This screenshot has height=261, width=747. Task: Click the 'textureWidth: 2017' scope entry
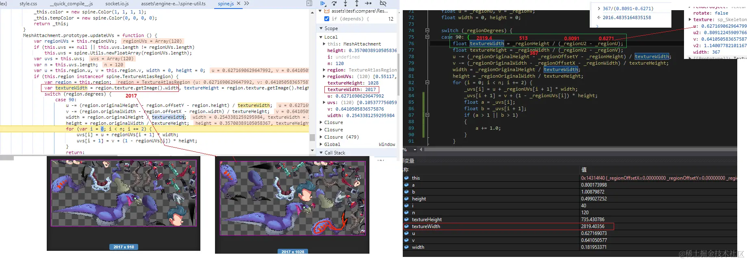pyautogui.click(x=352, y=89)
